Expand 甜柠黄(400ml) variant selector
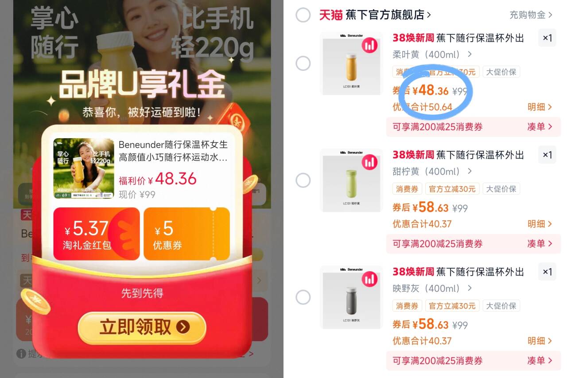This screenshot has width=567, height=378. click(432, 171)
